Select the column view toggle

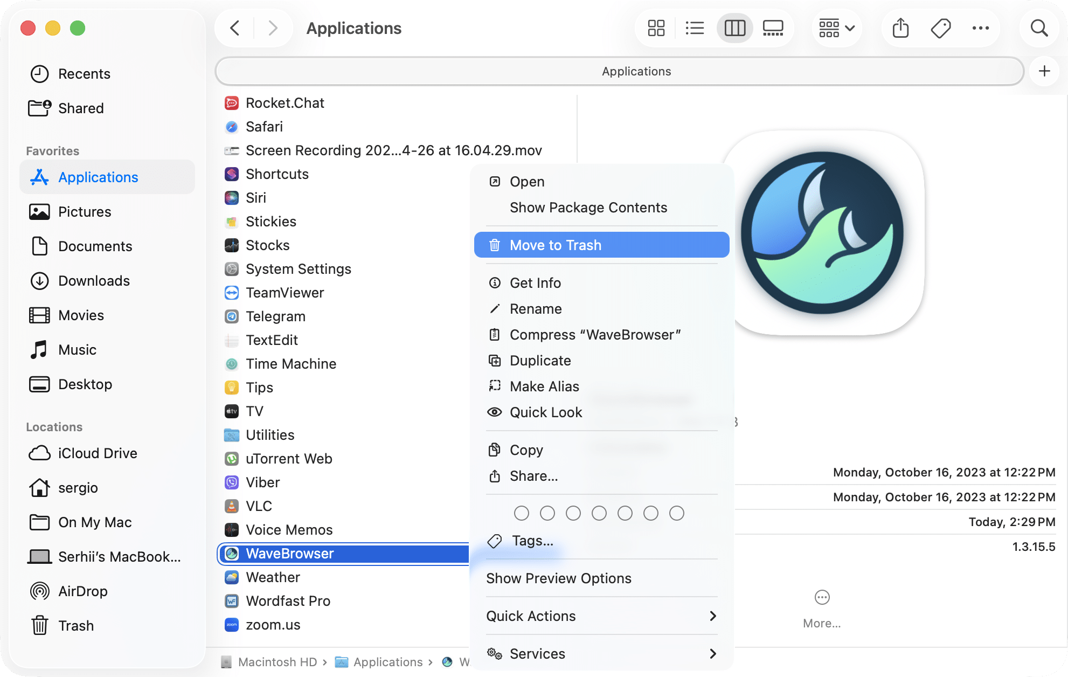tap(734, 28)
